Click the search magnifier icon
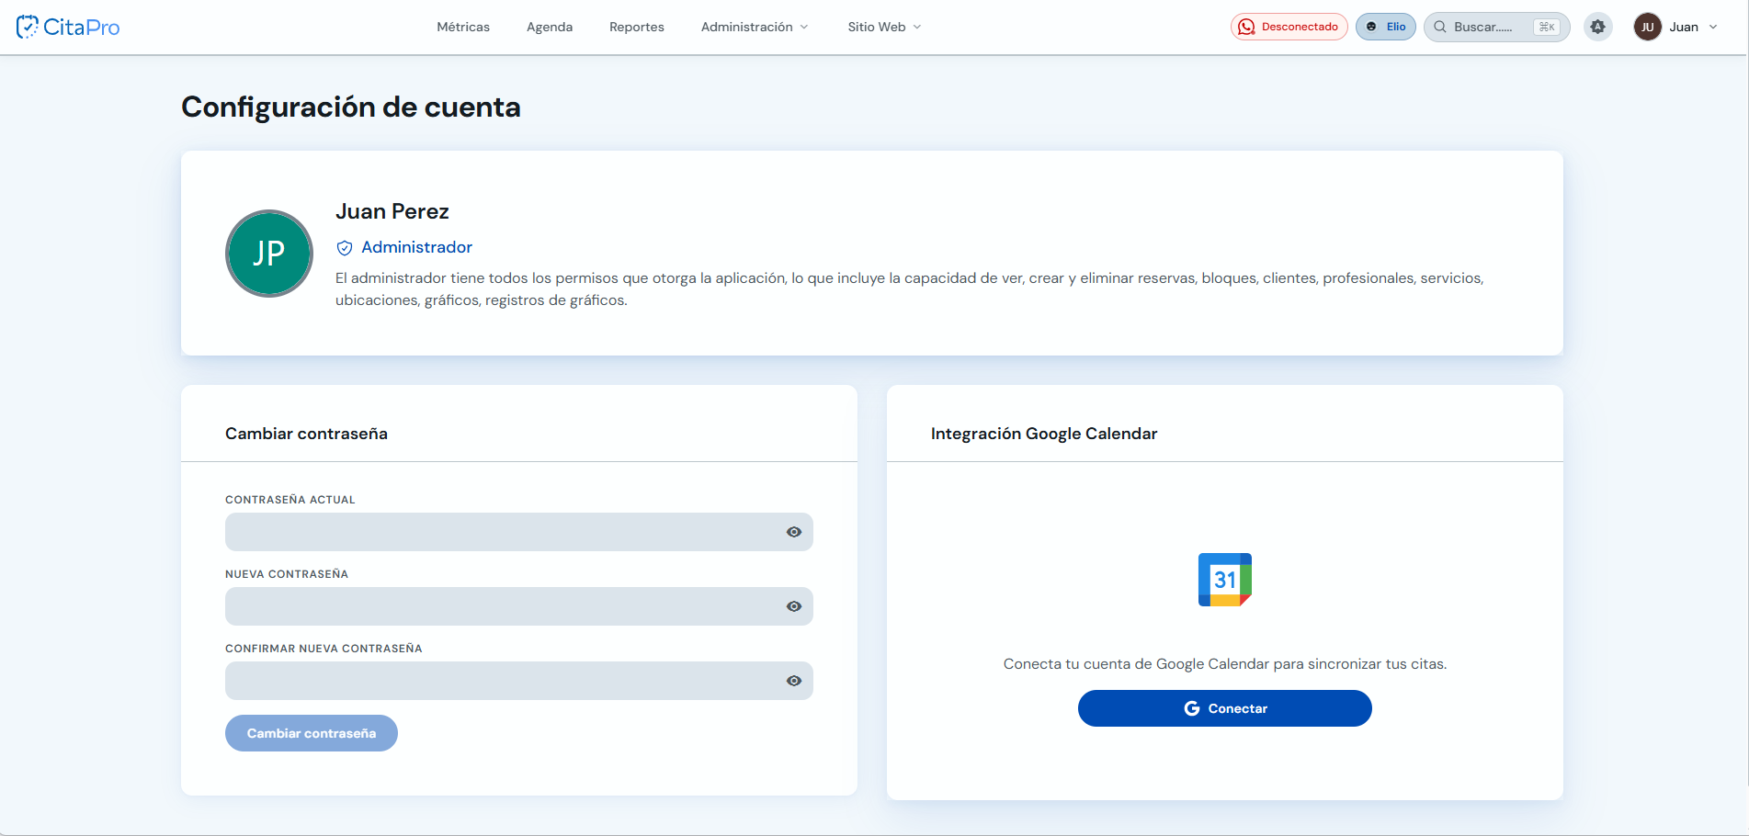 point(1440,27)
